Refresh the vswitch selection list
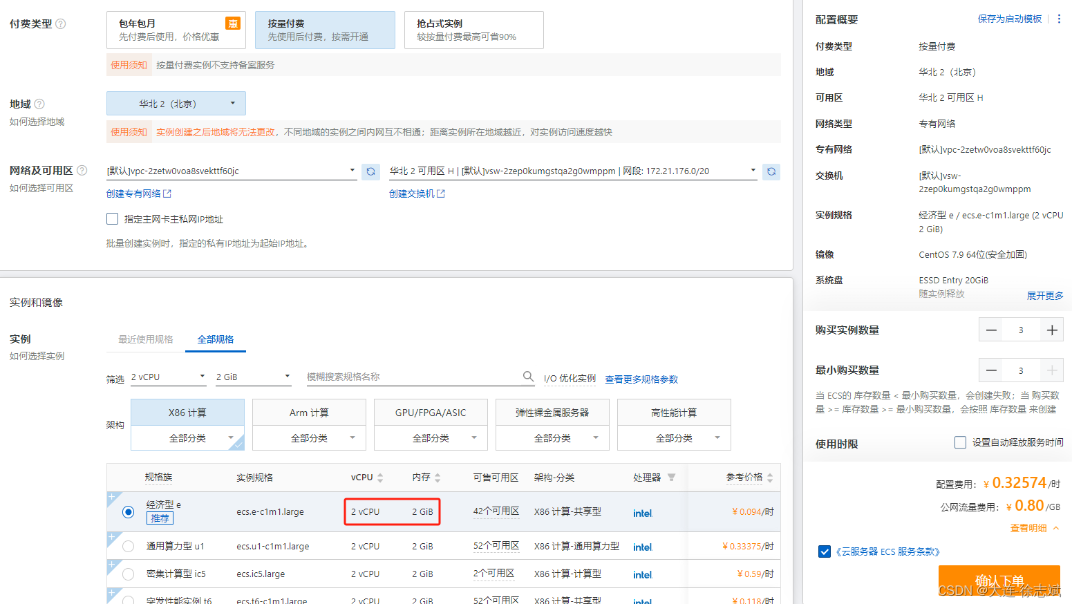This screenshot has width=1072, height=604. pos(771,171)
